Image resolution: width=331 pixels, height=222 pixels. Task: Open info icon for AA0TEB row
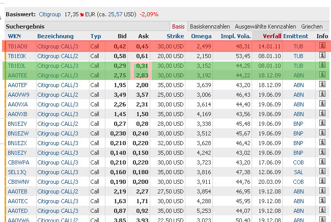322,190
